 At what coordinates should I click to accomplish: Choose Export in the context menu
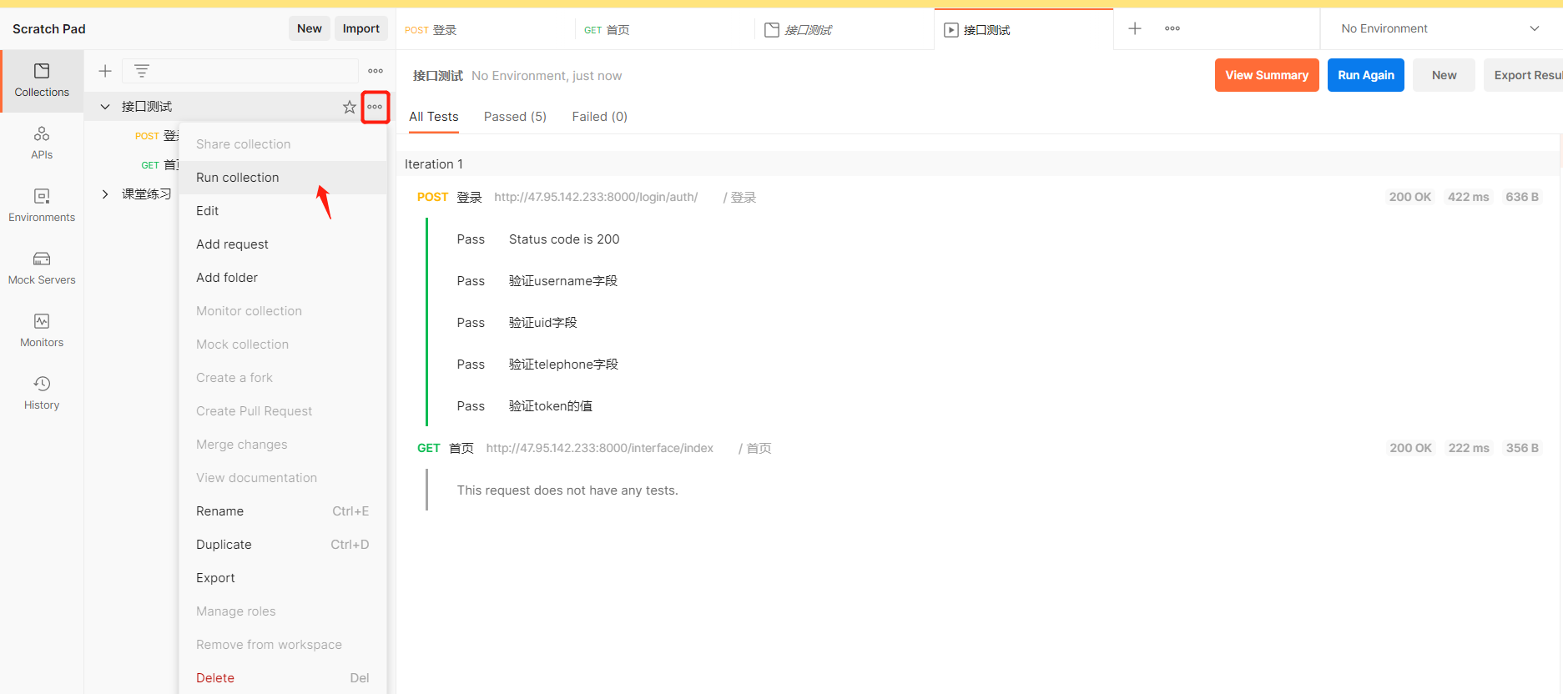pos(283,578)
